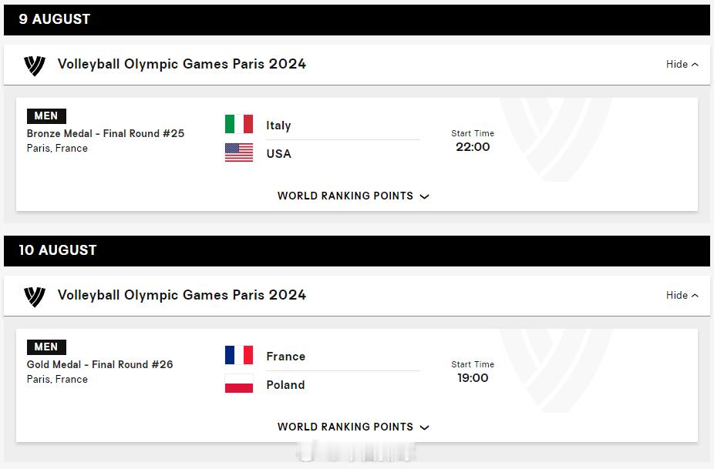This screenshot has width=714, height=469.
Task: Open Gold Medal - Final Round #26 match
Action: click(x=99, y=364)
